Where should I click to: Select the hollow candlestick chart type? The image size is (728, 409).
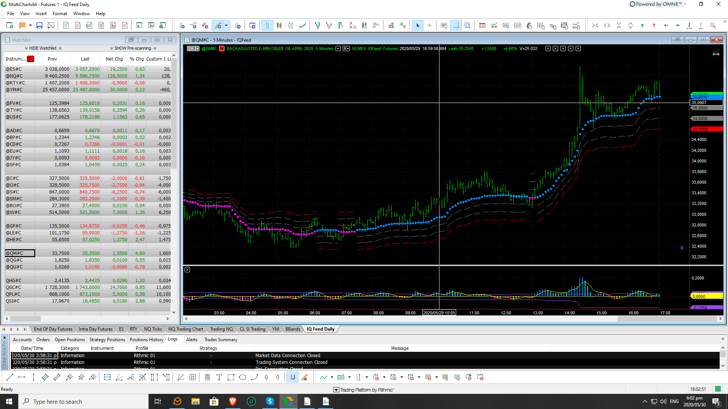pyautogui.click(x=291, y=25)
